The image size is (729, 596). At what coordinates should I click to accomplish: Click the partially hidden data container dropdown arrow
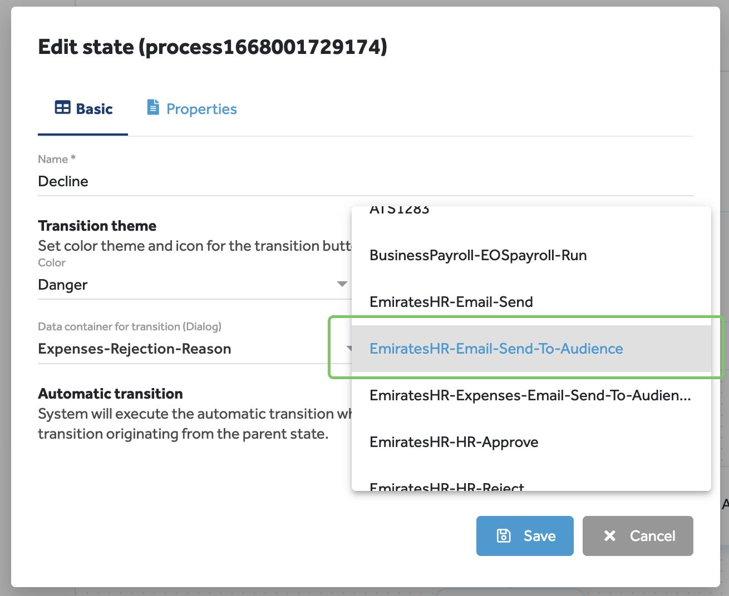(x=349, y=349)
